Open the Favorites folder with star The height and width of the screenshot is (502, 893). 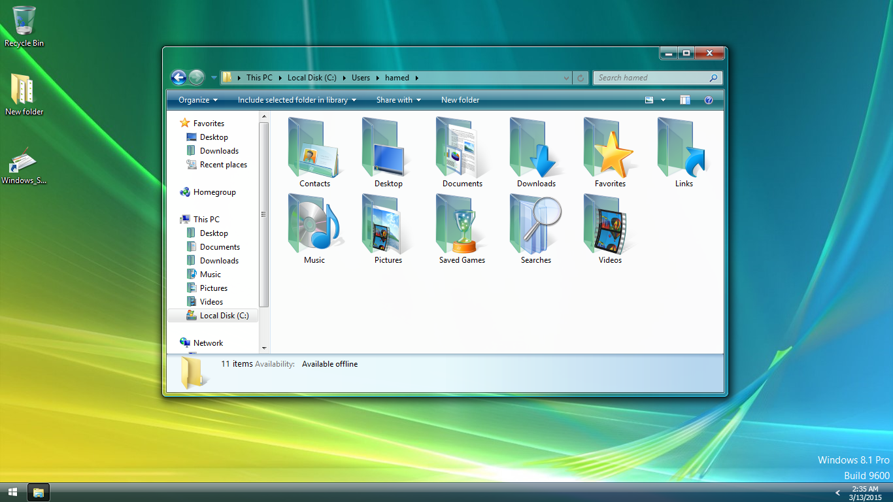coord(610,152)
